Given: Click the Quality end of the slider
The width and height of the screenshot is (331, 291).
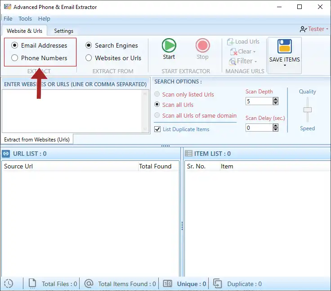Looking at the screenshot, I should 308,92.
